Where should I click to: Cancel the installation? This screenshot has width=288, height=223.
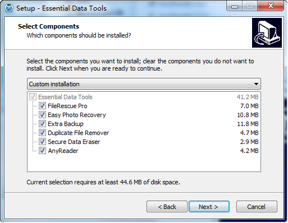[x=257, y=207]
